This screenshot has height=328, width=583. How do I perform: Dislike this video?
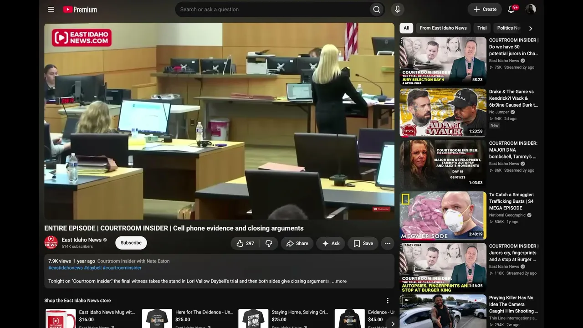(269, 243)
